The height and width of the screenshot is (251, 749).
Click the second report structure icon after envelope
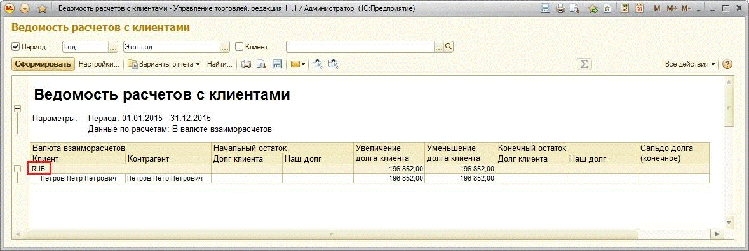pyautogui.click(x=334, y=64)
